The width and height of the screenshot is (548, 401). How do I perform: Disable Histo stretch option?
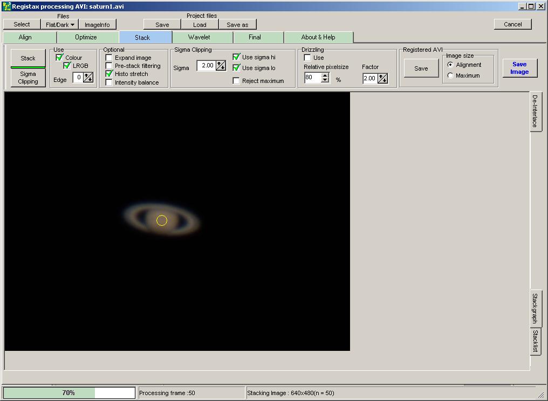coord(109,74)
